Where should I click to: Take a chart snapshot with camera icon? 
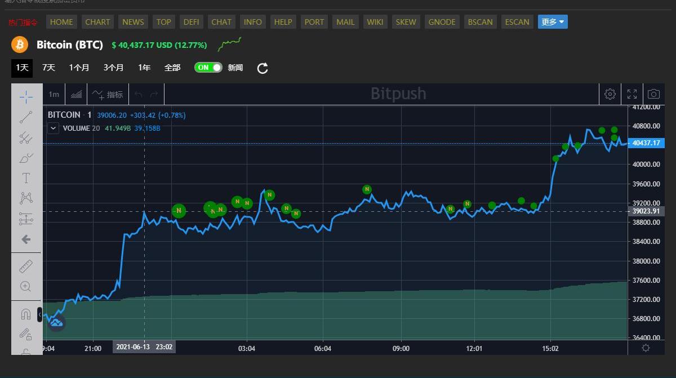tap(653, 94)
